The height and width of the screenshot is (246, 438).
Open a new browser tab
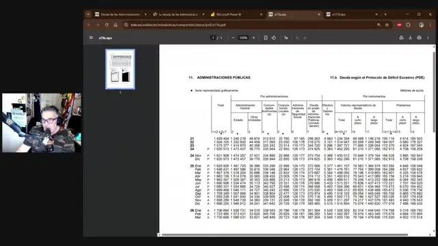385,14
